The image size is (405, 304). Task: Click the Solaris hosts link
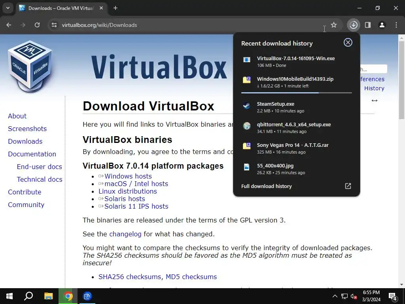coord(125,199)
